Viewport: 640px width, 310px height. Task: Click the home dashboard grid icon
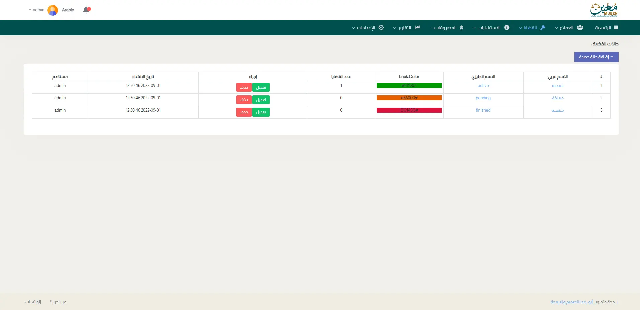pyautogui.click(x=616, y=28)
